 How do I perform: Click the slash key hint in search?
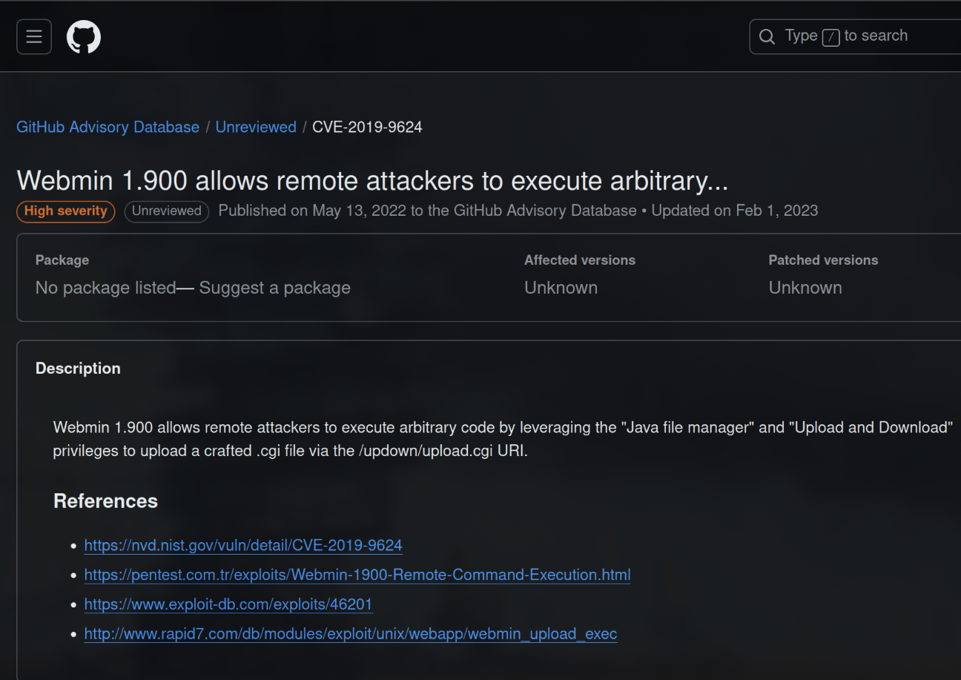[830, 37]
